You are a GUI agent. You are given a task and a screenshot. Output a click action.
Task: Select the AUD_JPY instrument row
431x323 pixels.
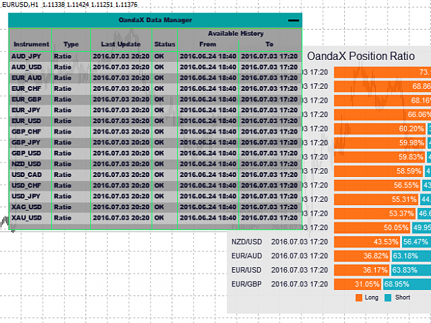coord(155,56)
